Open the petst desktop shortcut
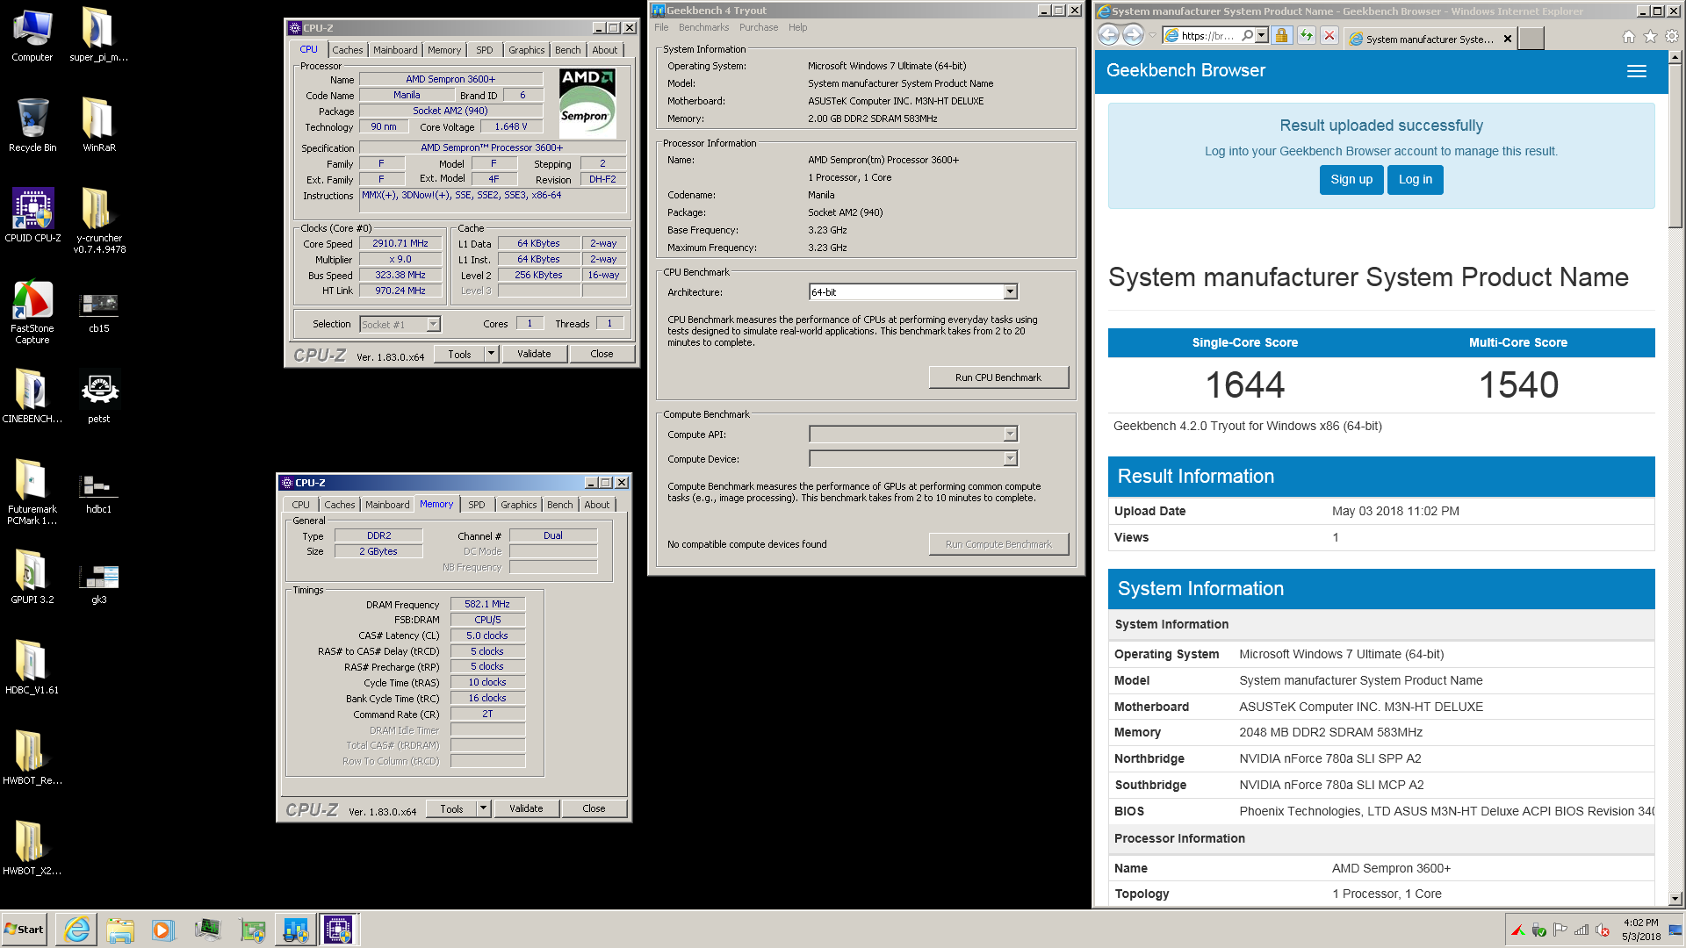 99,396
